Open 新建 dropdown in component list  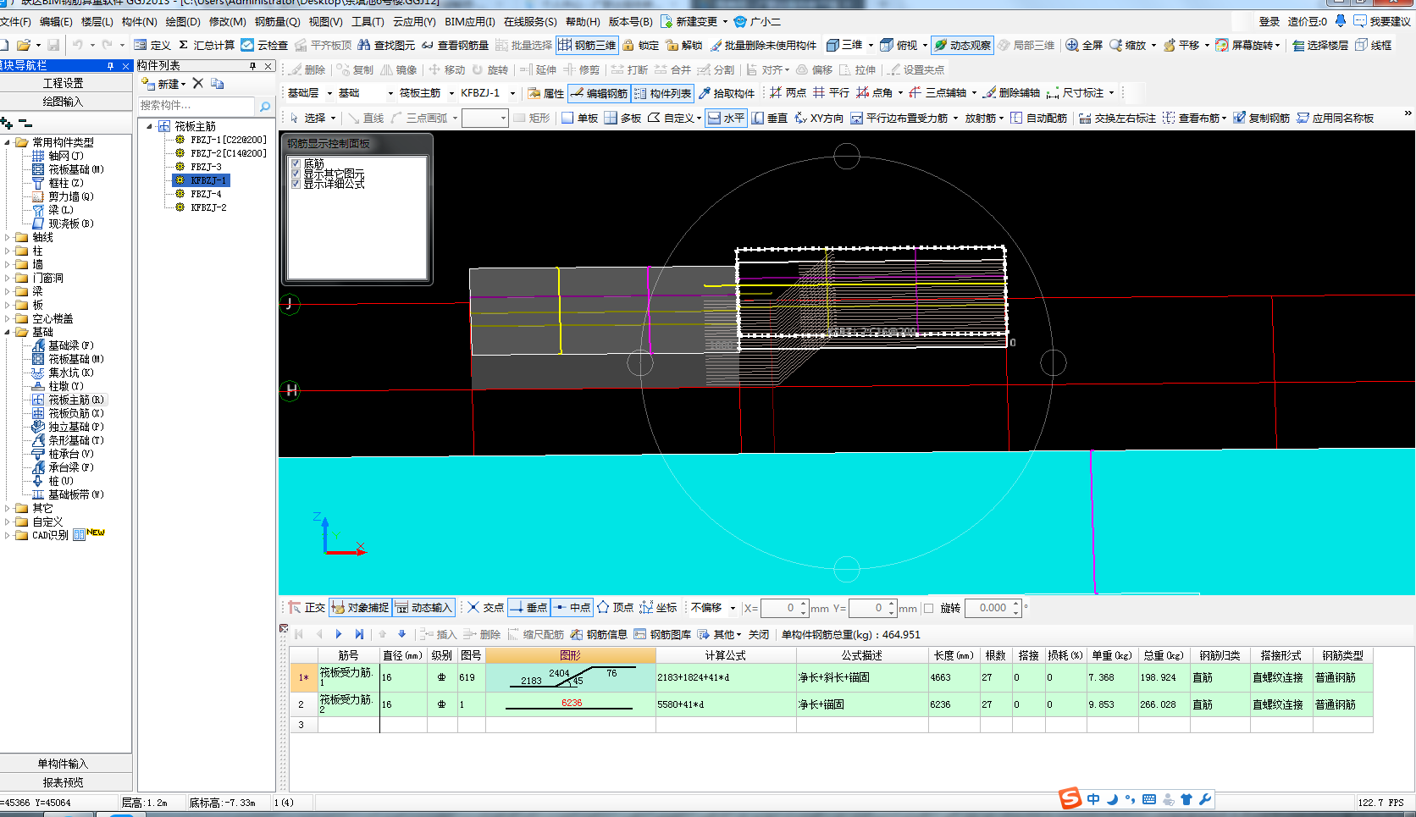pos(163,83)
